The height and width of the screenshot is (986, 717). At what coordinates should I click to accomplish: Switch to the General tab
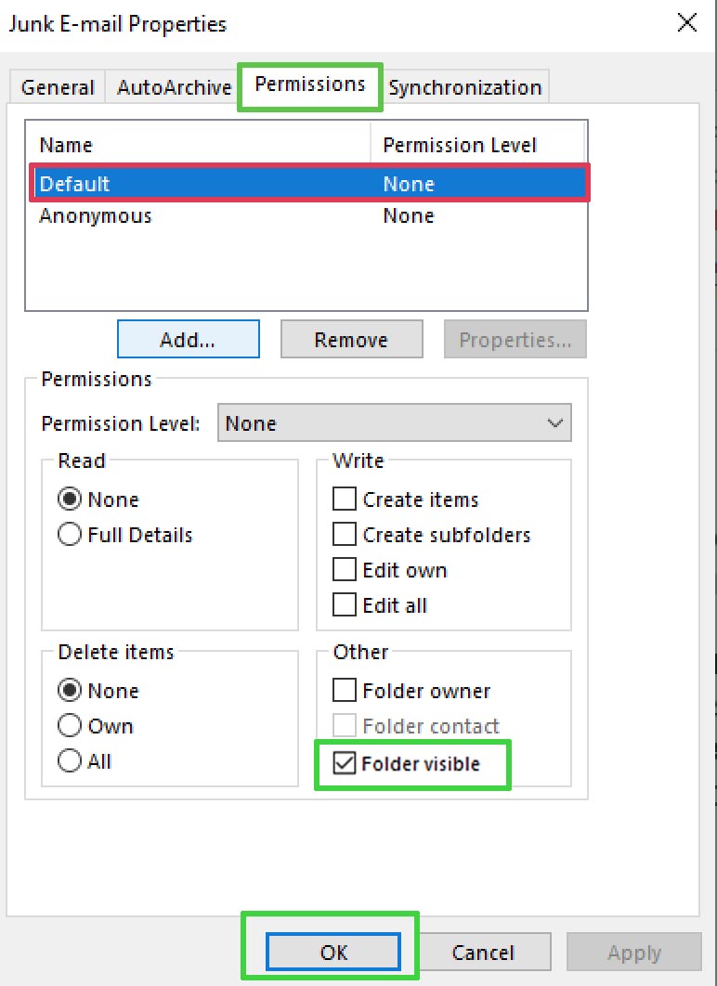click(x=58, y=87)
